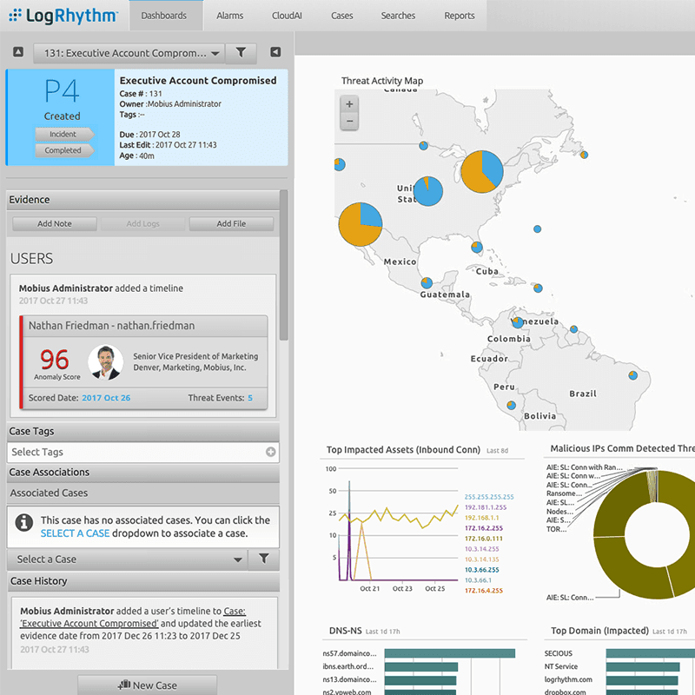Click the Add File button
This screenshot has width=695, height=695.
(231, 224)
